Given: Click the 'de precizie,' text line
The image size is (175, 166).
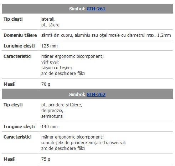Looking at the screenshot, I should pyautogui.click(x=52, y=111).
